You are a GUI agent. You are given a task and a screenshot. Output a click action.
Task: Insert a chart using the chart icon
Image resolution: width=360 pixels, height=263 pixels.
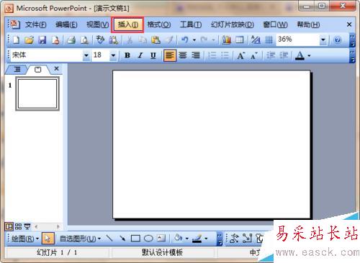tap(226, 40)
